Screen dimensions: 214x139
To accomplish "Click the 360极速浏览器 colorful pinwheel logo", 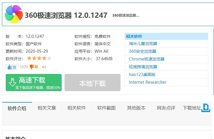I will coord(13,14).
